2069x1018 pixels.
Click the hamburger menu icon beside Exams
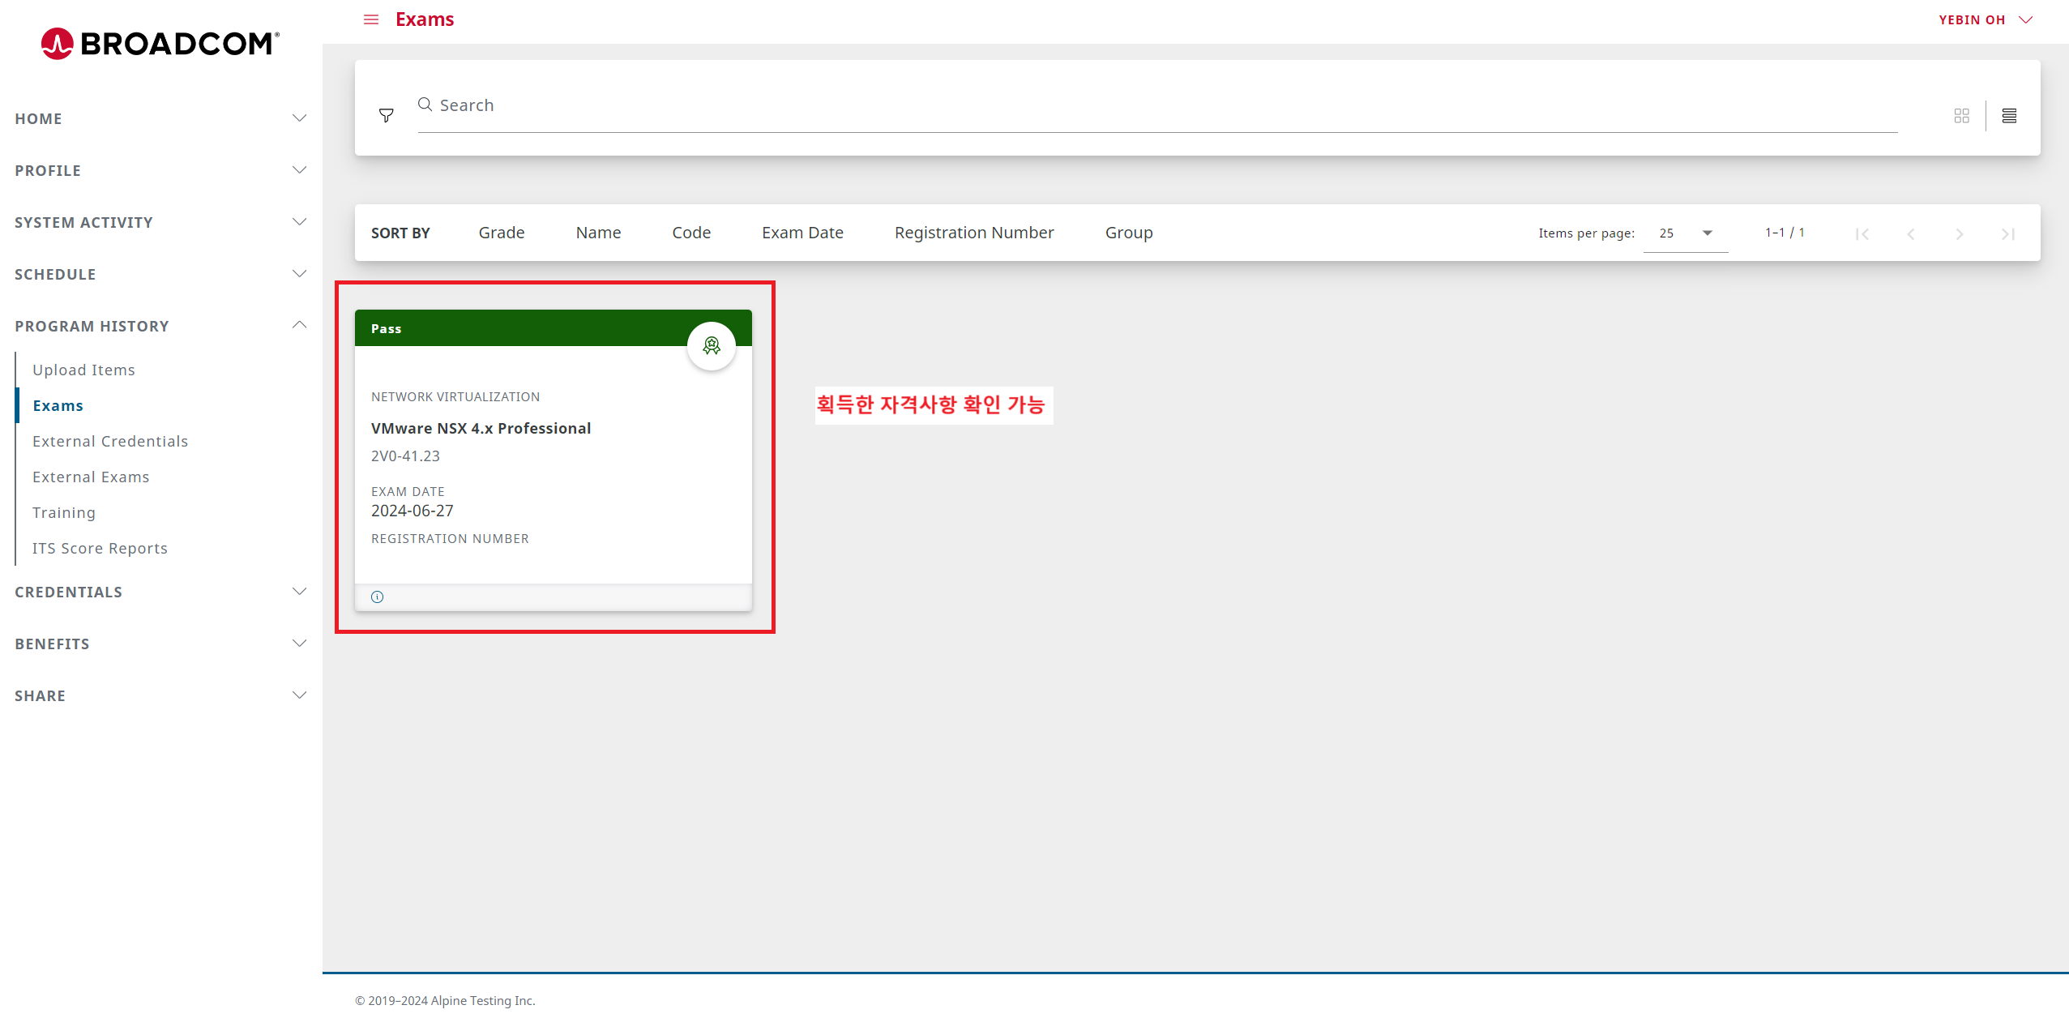pos(371,19)
